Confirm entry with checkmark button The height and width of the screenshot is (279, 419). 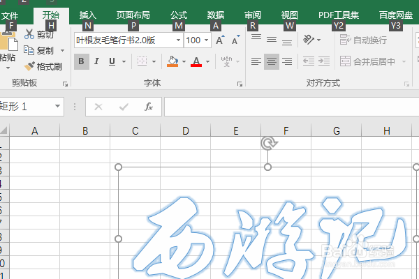click(124, 107)
